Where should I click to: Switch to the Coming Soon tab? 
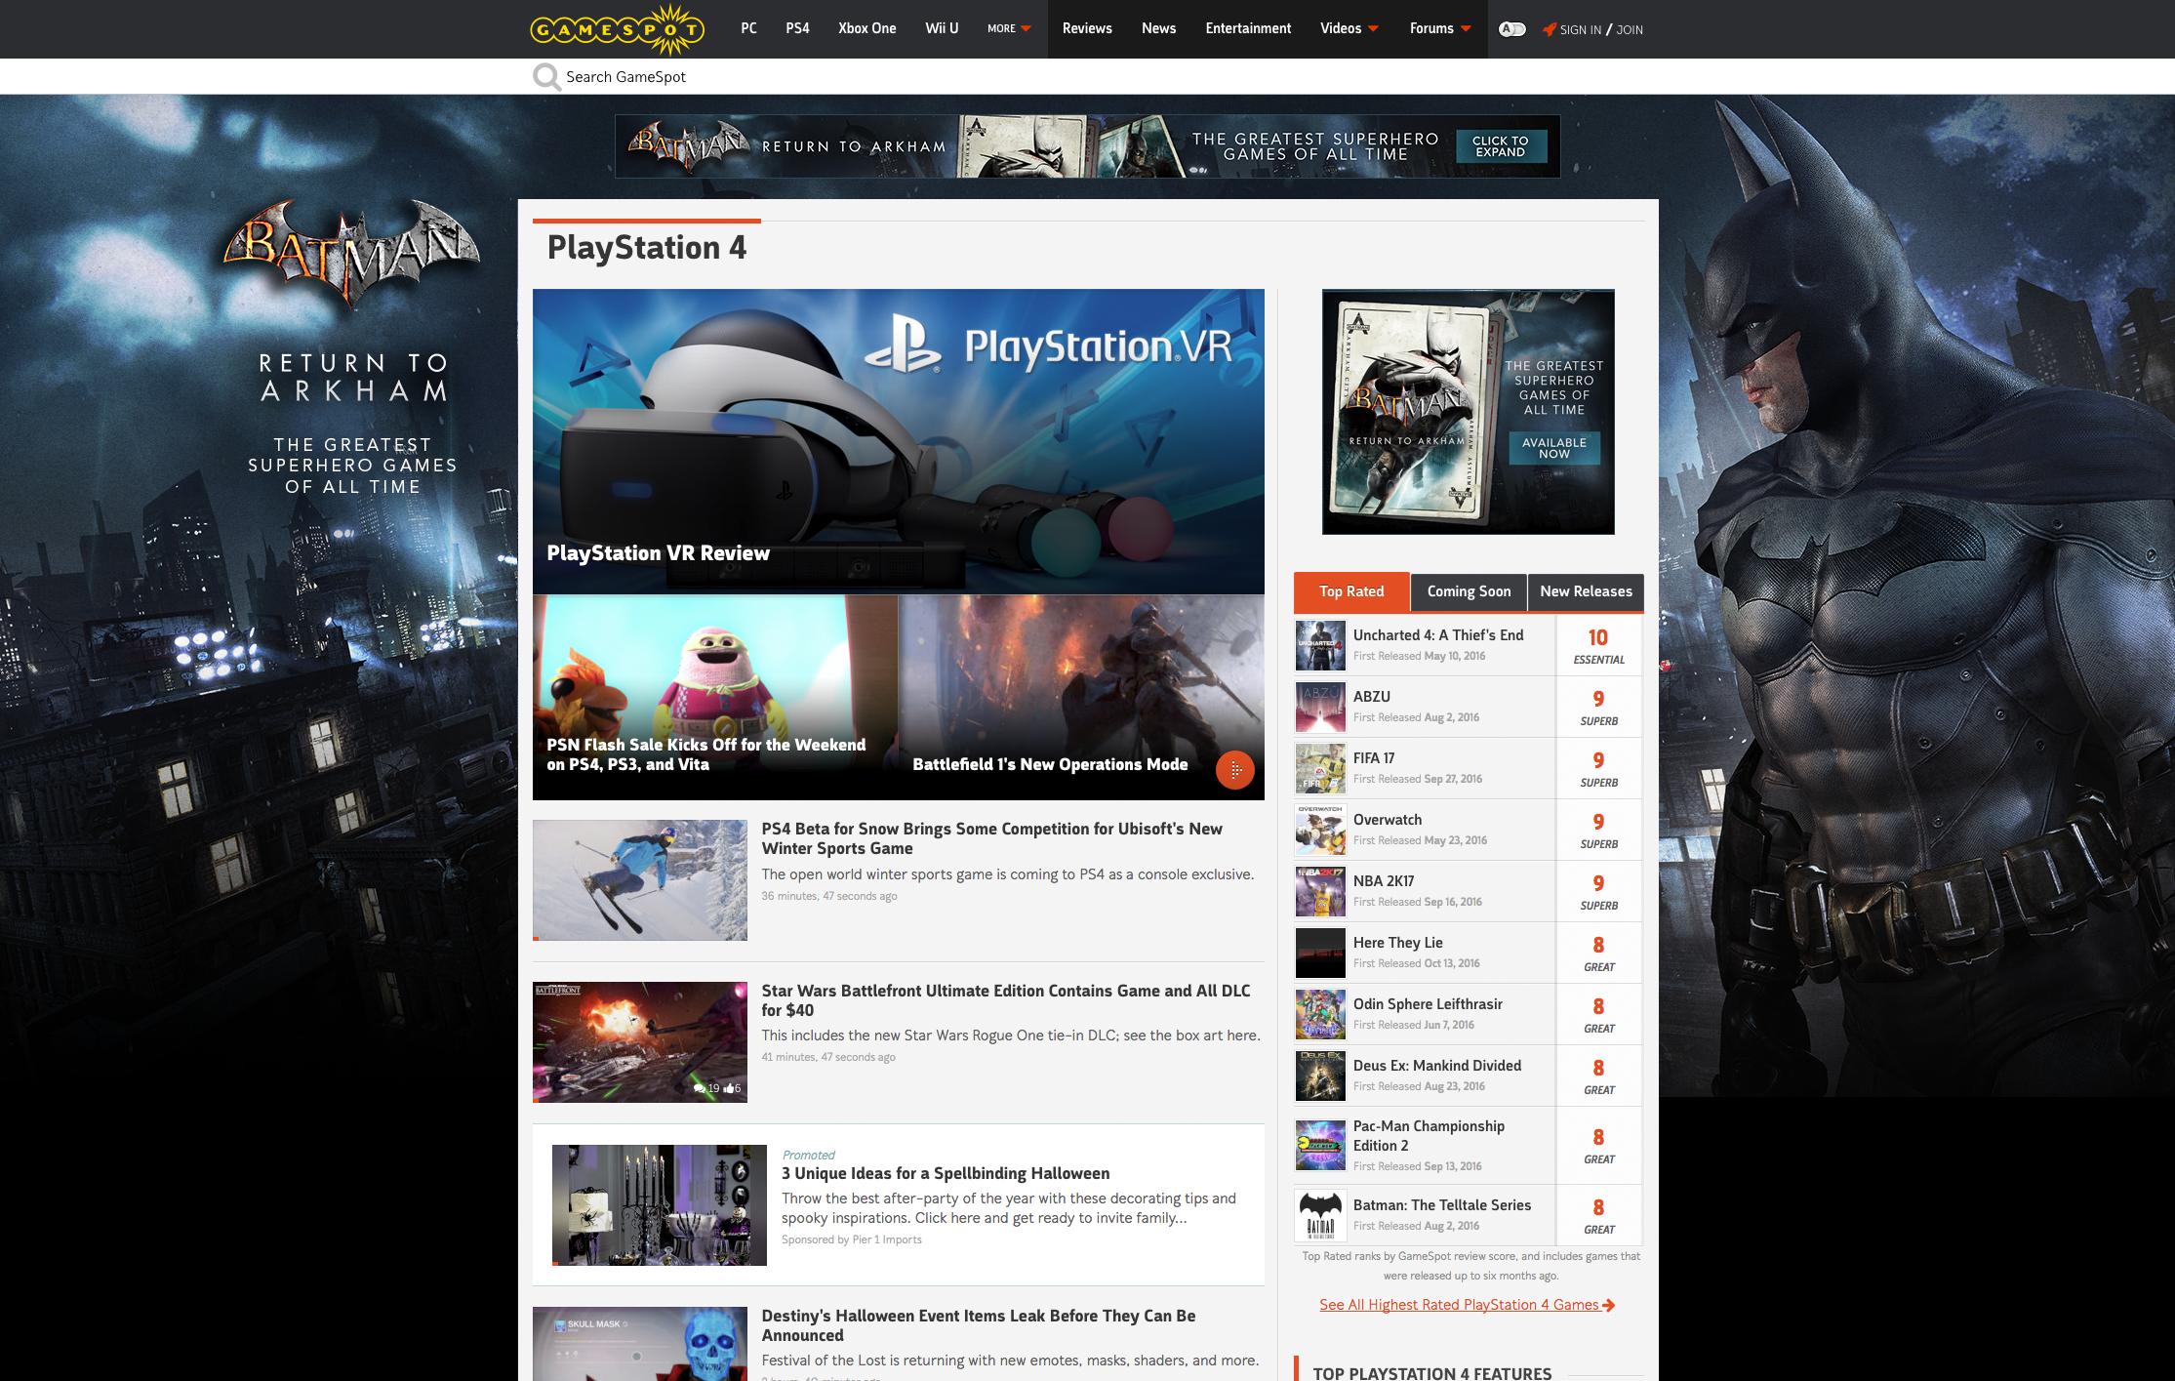click(1469, 591)
